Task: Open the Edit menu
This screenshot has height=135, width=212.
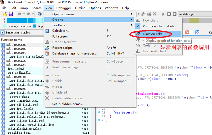Action: [x=13, y=8]
